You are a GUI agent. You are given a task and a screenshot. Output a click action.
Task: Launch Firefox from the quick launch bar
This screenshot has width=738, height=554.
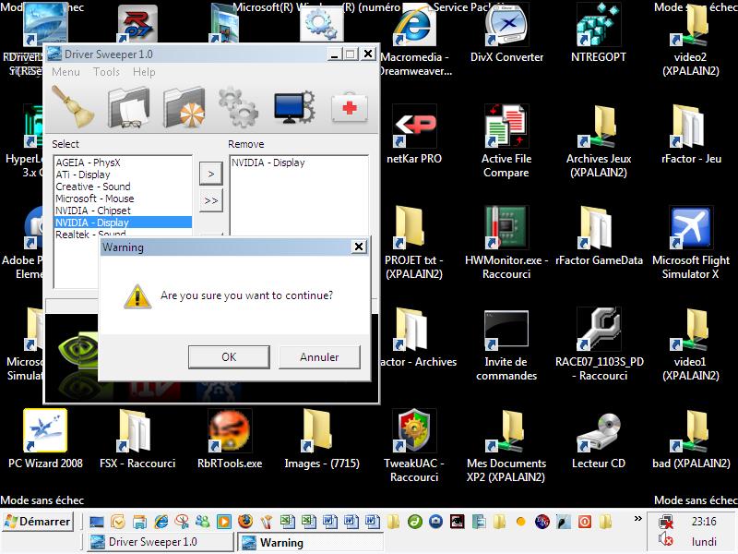coord(244,522)
